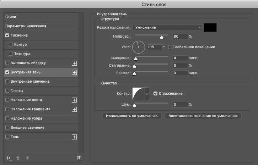The image size is (258, 165).
Task: Open the contour curve thumbnail editor
Action: click(139, 94)
